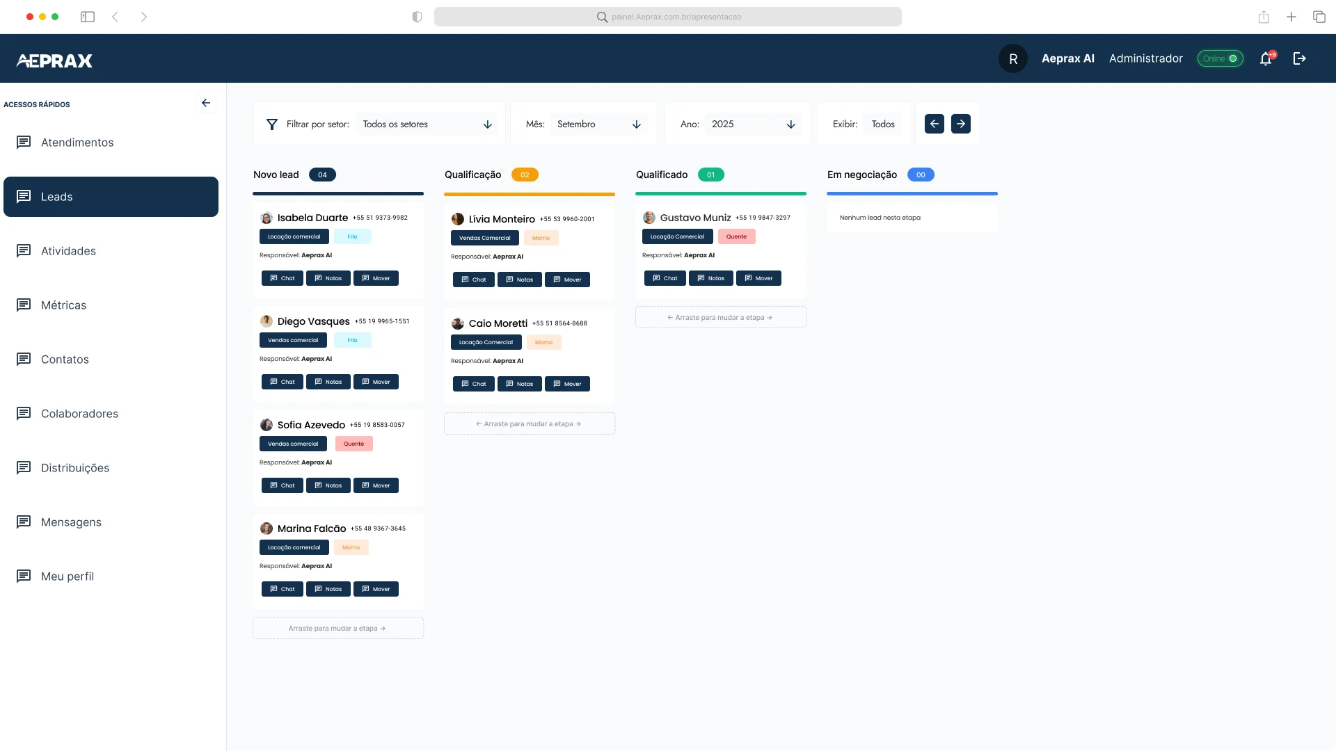Screen dimensions: 1336x751
Task: Open Chat for Diego Vasques
Action: pyautogui.click(x=282, y=382)
